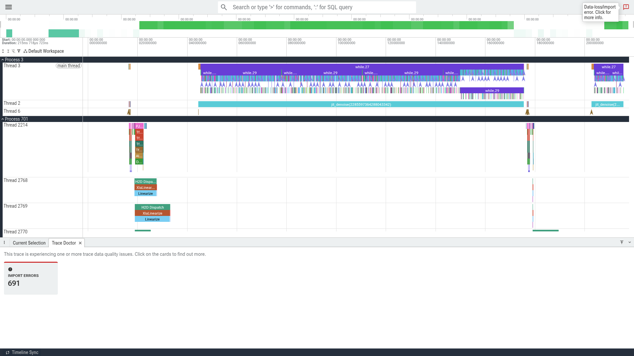Click the expand all tracks icon
The image size is (634, 356).
pos(3,51)
